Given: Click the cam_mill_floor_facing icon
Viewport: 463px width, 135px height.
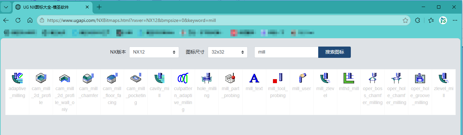Looking at the screenshot, I should [112, 78].
